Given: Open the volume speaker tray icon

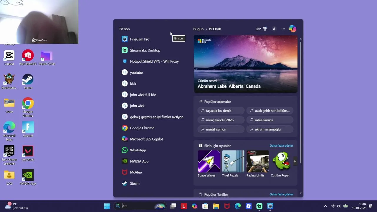Looking at the screenshot, I should (x=339, y=206).
